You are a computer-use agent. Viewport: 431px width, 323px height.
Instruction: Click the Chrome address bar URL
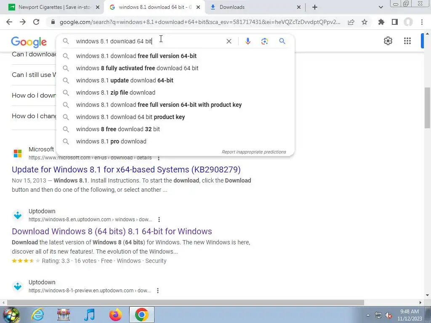point(200,22)
